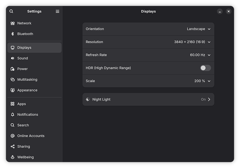Open Multitasking settings label
240x168 pixels.
(x=27, y=80)
